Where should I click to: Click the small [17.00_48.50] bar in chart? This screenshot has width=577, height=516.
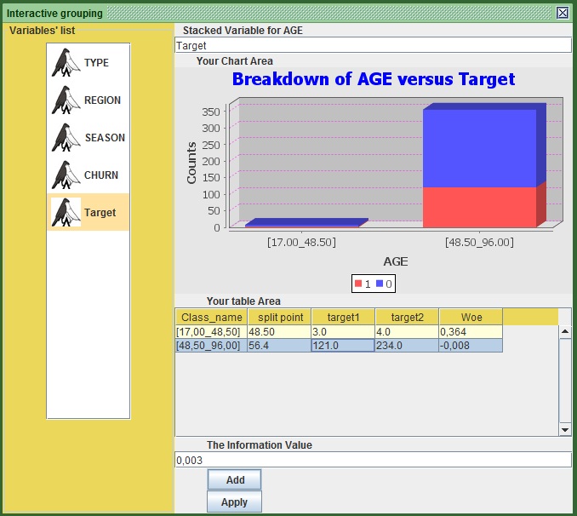pos(306,223)
